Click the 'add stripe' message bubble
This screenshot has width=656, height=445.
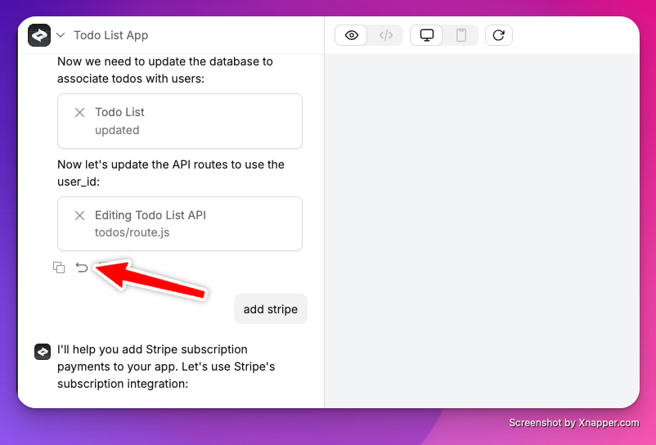[271, 309]
